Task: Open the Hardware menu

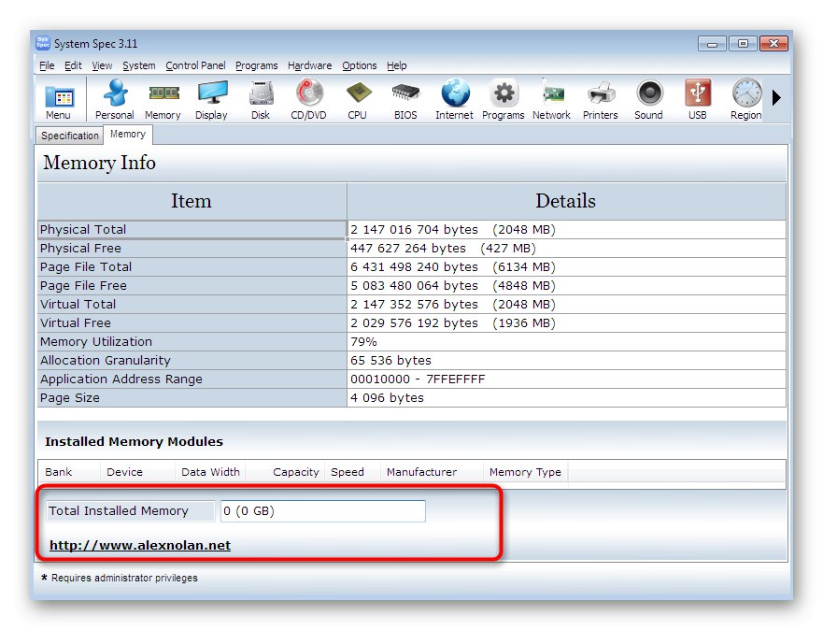Action: click(x=309, y=65)
